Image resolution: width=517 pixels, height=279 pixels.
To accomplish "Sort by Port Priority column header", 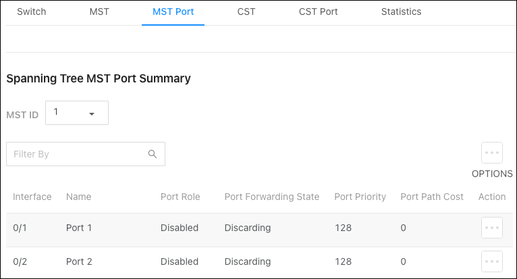I will click(x=360, y=197).
